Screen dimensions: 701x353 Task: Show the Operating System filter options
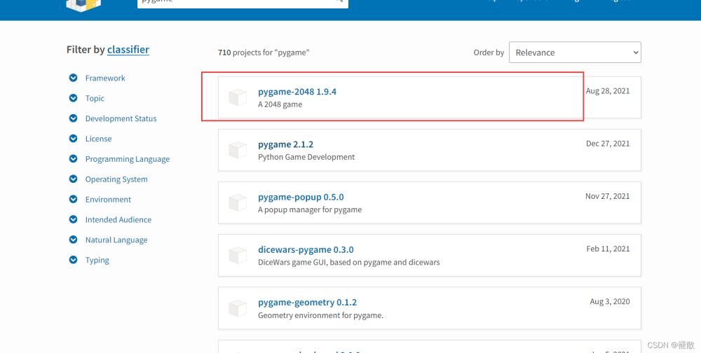(74, 179)
